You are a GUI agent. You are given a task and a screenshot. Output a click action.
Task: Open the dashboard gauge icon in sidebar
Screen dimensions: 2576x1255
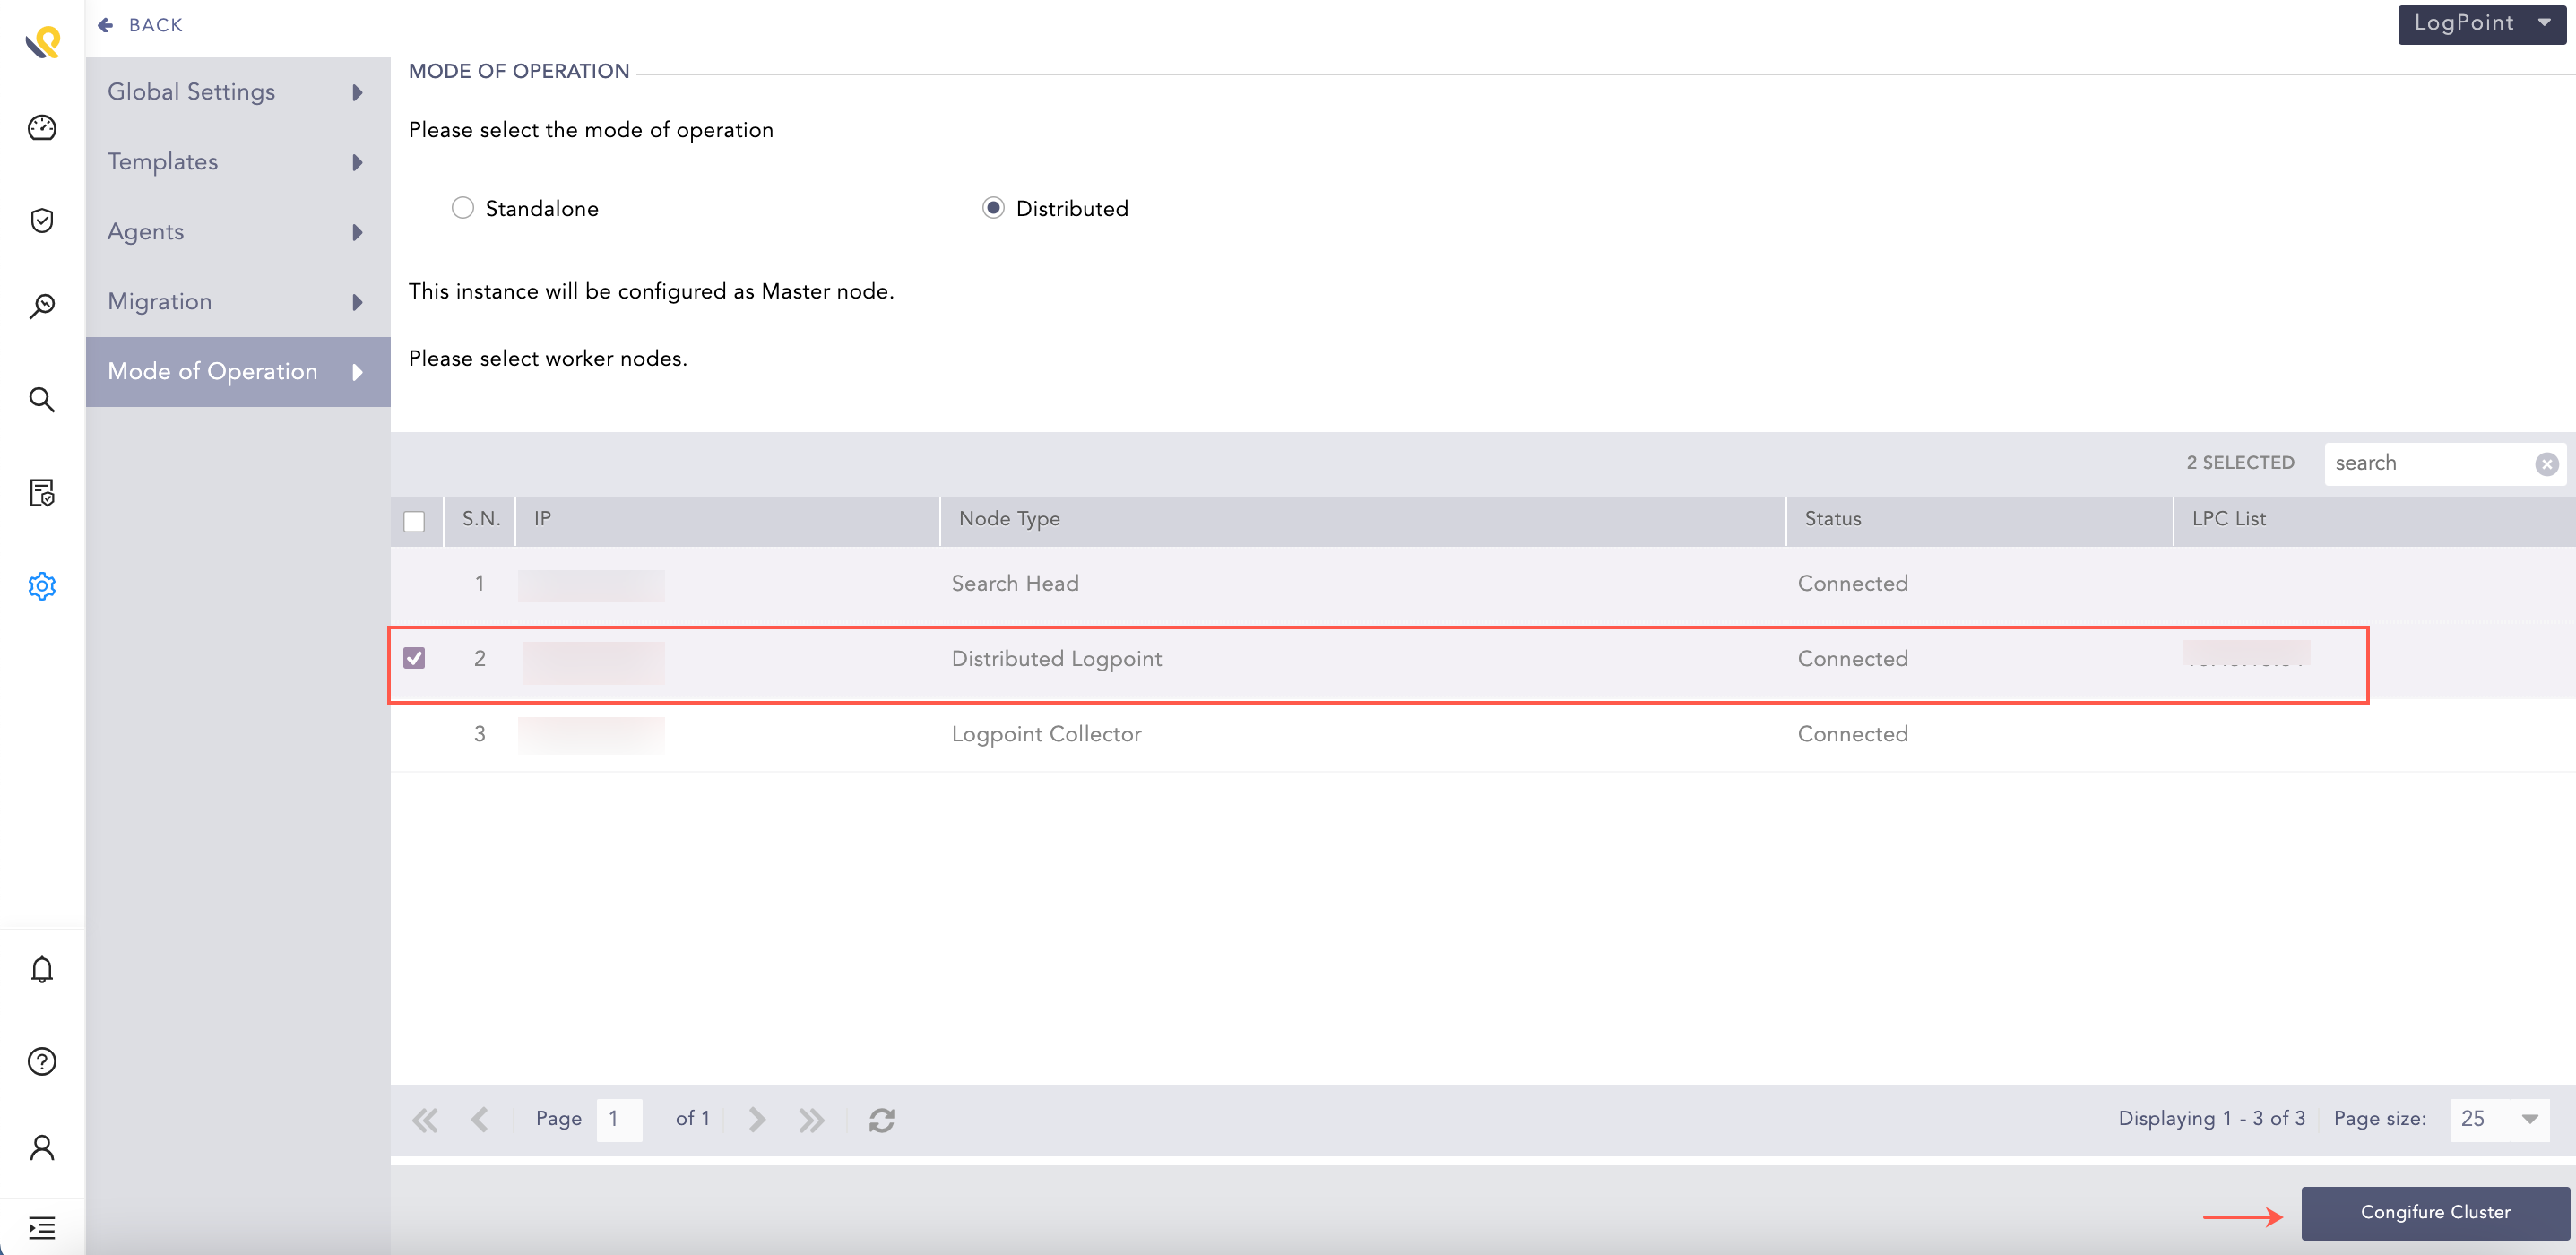point(42,128)
